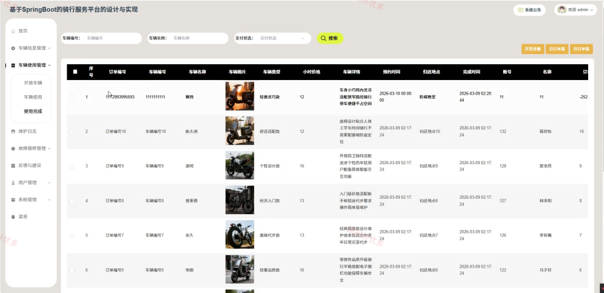Click the 月营业额 button
This screenshot has width=604, height=293.
(533, 49)
